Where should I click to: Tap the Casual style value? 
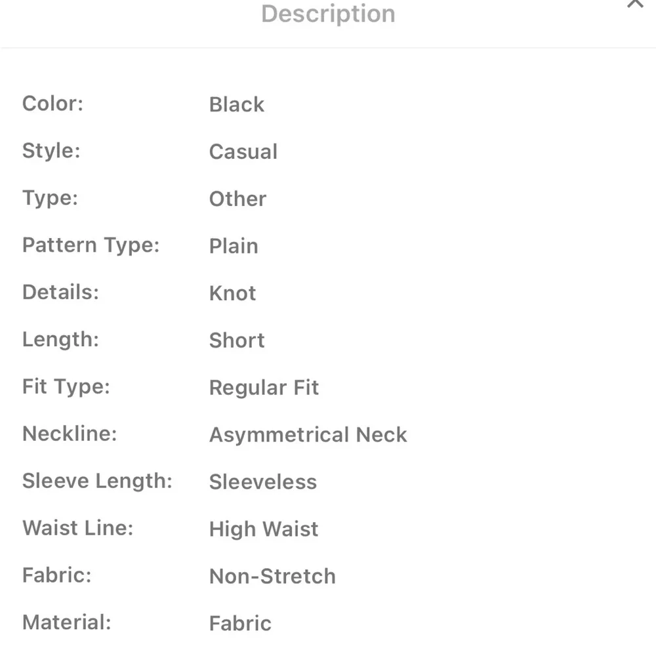coord(243,152)
